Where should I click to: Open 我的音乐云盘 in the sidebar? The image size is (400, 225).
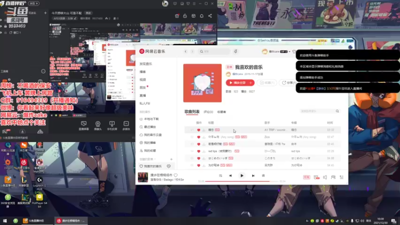[x=152, y=134]
